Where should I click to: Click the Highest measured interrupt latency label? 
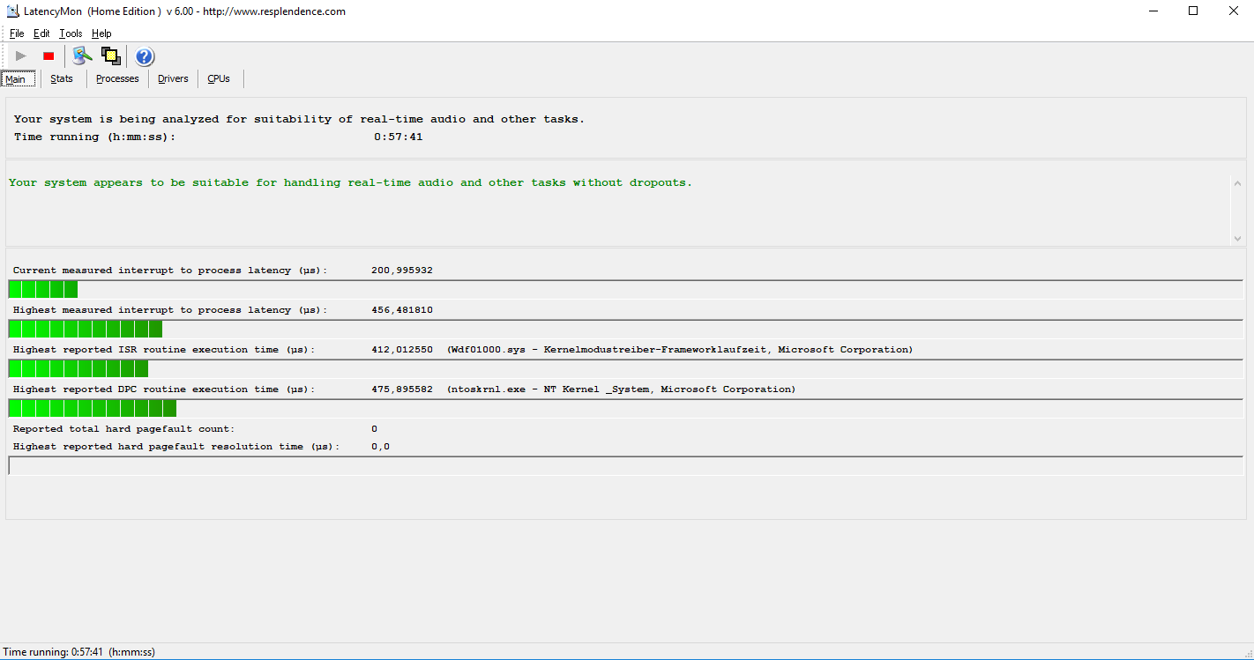tap(170, 310)
